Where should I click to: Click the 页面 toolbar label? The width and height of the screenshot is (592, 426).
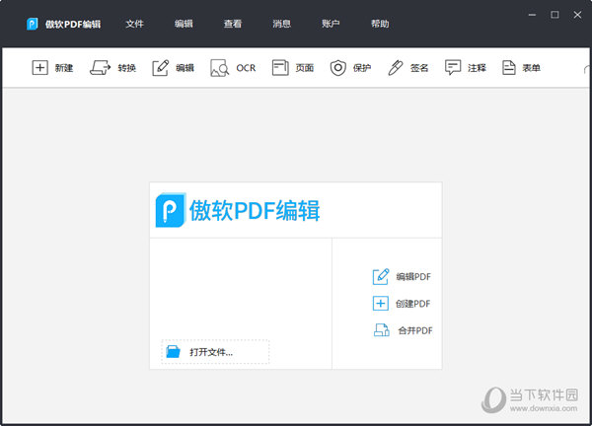[305, 68]
